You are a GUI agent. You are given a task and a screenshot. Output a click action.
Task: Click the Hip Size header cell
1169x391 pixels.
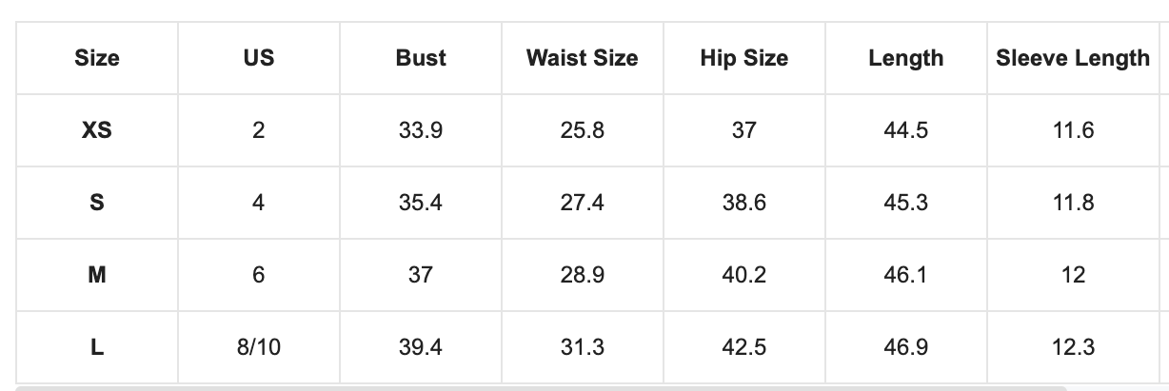pos(744,58)
